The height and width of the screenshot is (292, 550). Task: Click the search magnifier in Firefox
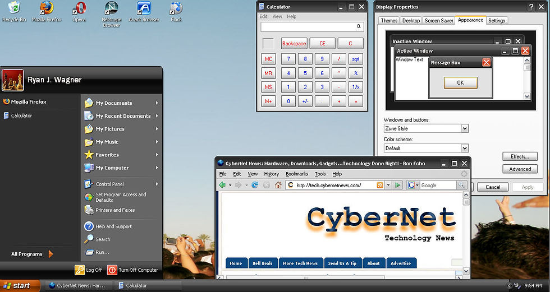pos(461,185)
